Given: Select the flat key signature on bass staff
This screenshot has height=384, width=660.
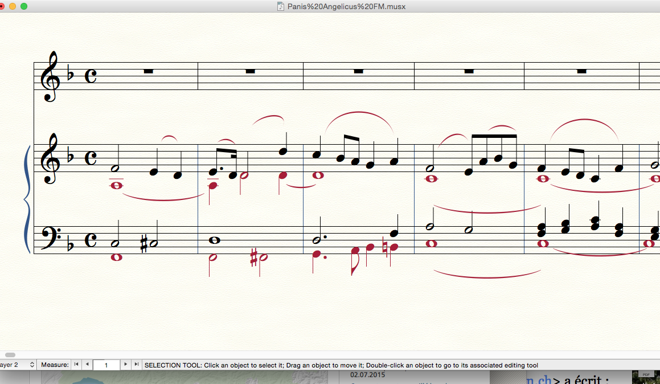Looking at the screenshot, I should point(69,246).
